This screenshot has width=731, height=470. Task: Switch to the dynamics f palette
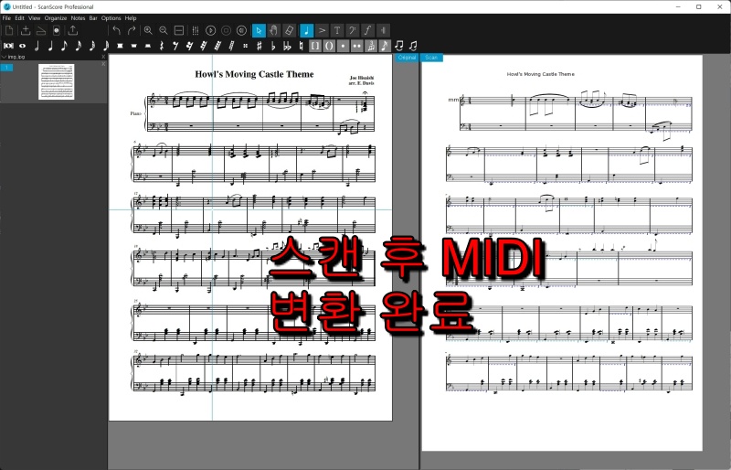[x=367, y=31]
